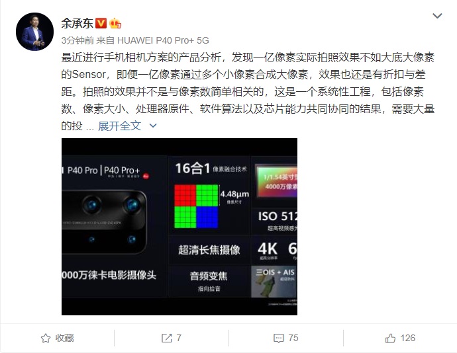The image size is (457, 353).
Task: Click the crown membership badge icon
Action: 115,23
